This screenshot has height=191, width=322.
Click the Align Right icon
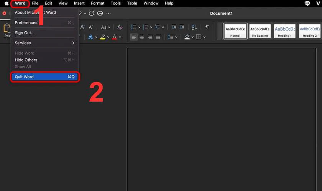[150, 37]
